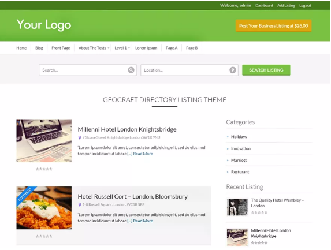Click the location pin icon in the Location field

(233, 70)
